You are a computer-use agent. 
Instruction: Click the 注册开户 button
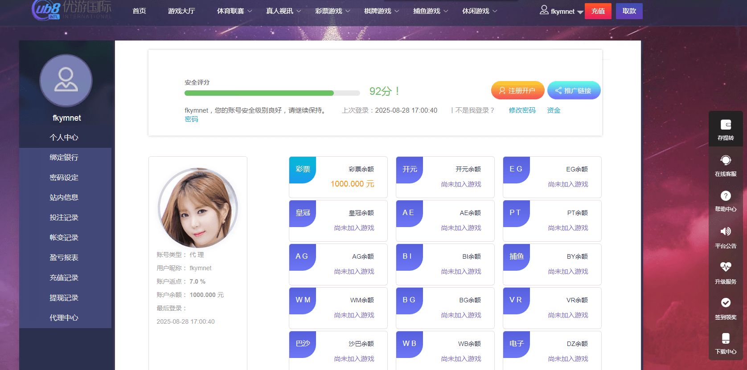(x=517, y=90)
